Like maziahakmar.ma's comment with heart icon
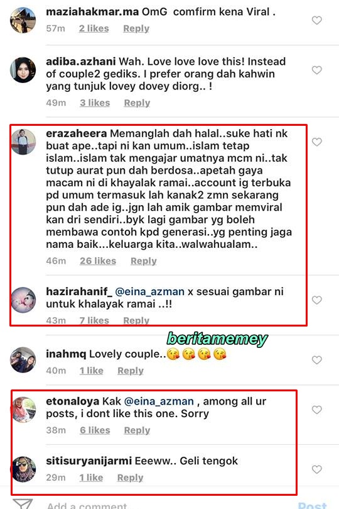 pyautogui.click(x=316, y=21)
